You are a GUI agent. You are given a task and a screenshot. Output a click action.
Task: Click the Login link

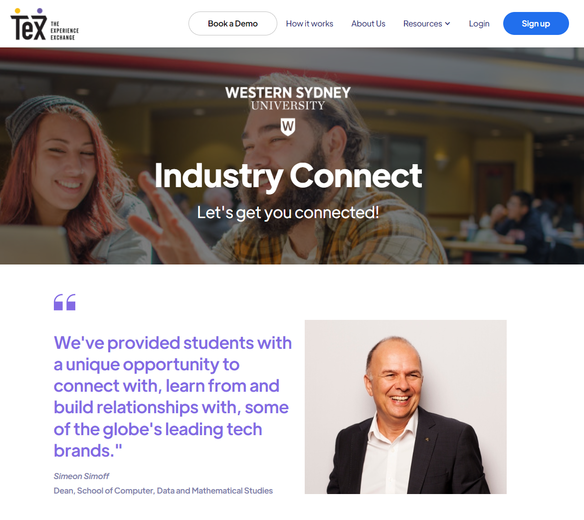pos(479,23)
